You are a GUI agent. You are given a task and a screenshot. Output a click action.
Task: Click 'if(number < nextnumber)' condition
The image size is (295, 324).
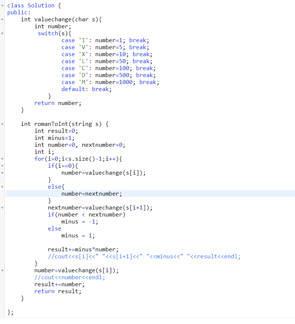(x=87, y=215)
